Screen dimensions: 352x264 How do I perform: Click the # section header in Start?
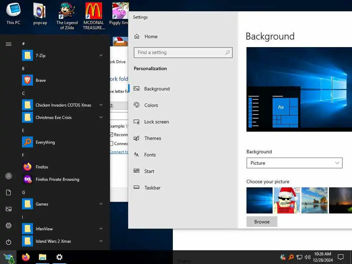coord(23,44)
